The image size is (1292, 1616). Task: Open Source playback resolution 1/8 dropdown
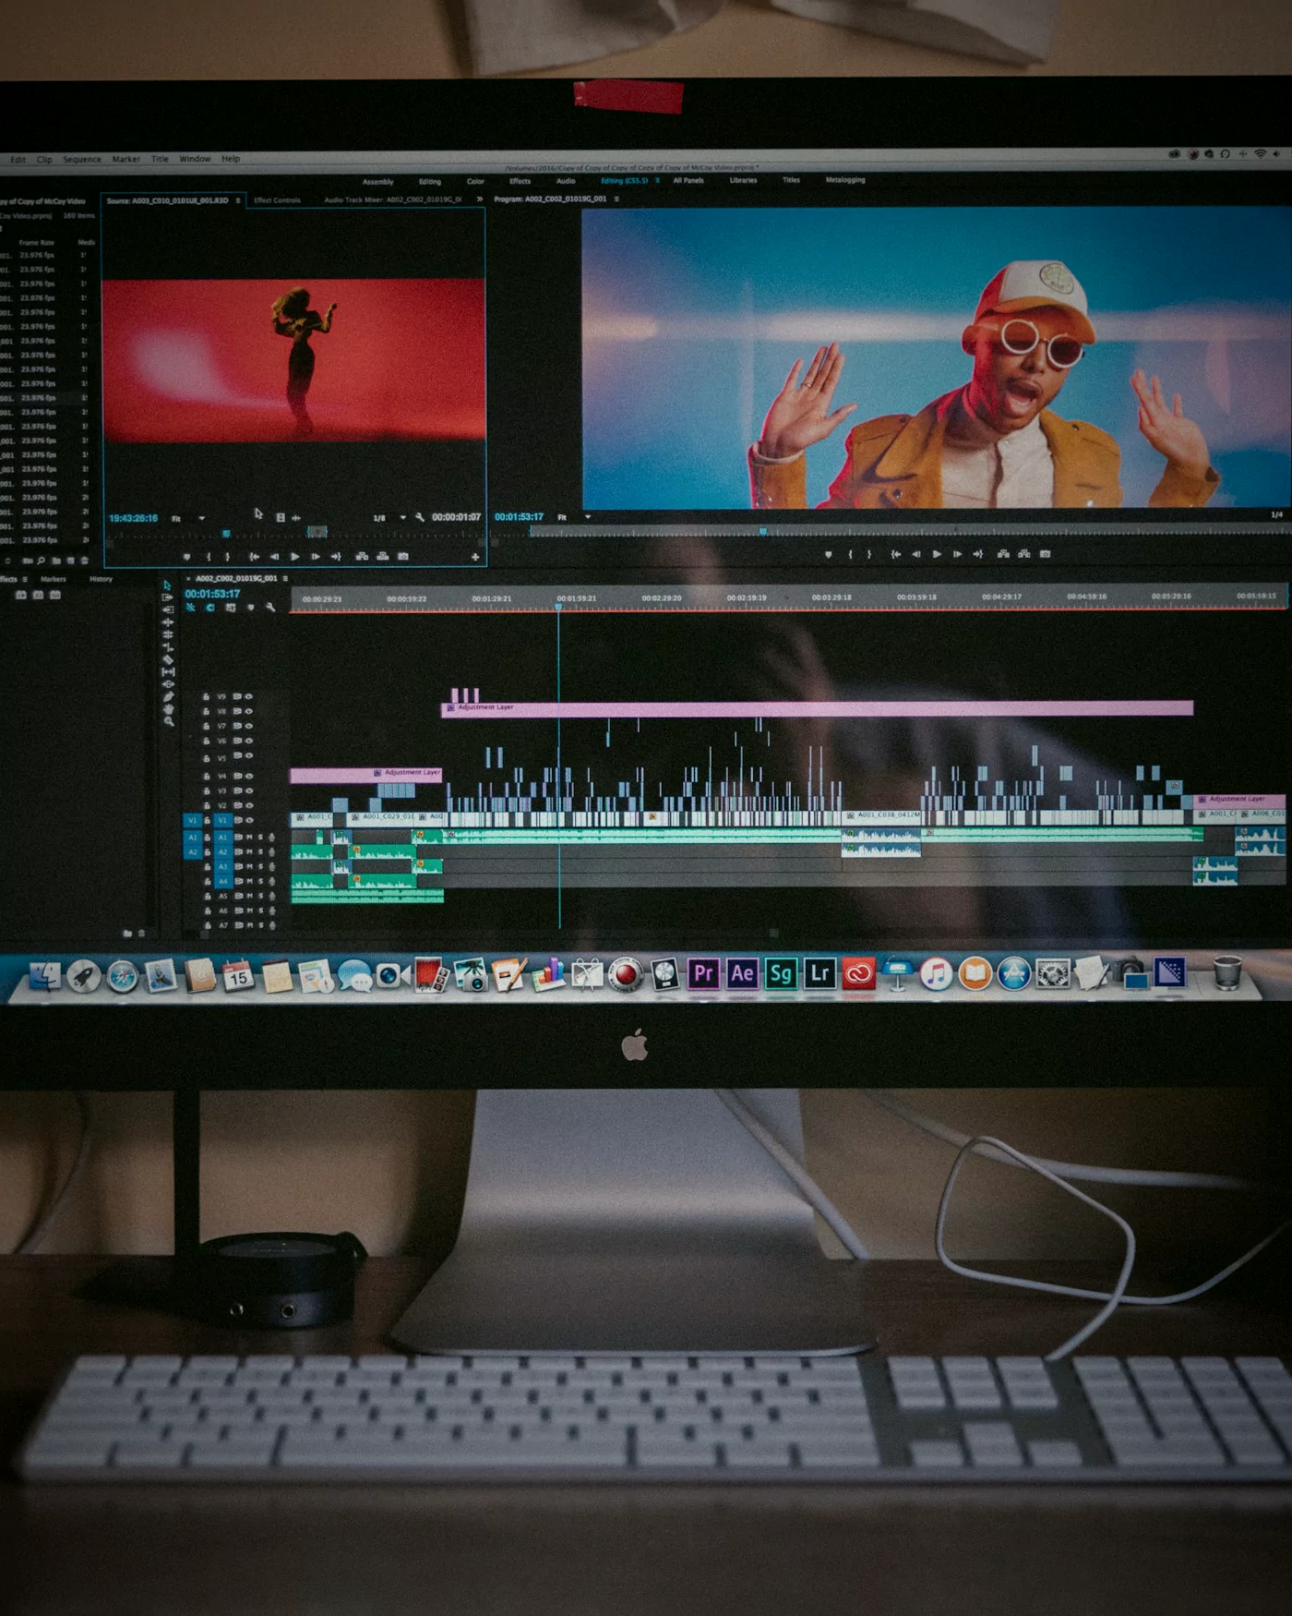pos(389,518)
